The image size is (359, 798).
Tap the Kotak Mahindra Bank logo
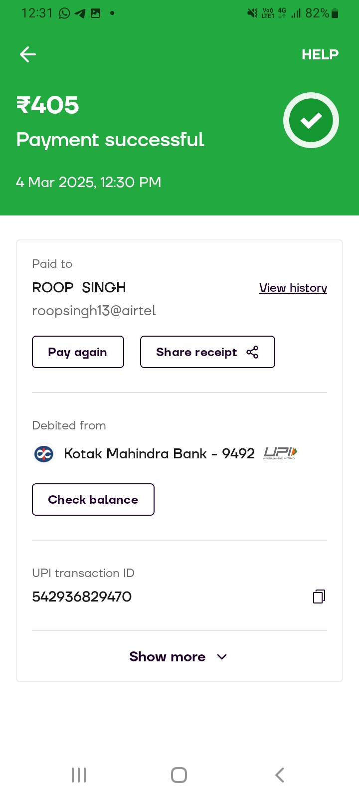pyautogui.click(x=43, y=454)
